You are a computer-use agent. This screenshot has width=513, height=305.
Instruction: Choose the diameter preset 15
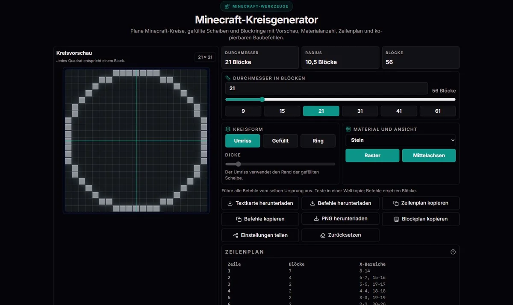coord(282,111)
